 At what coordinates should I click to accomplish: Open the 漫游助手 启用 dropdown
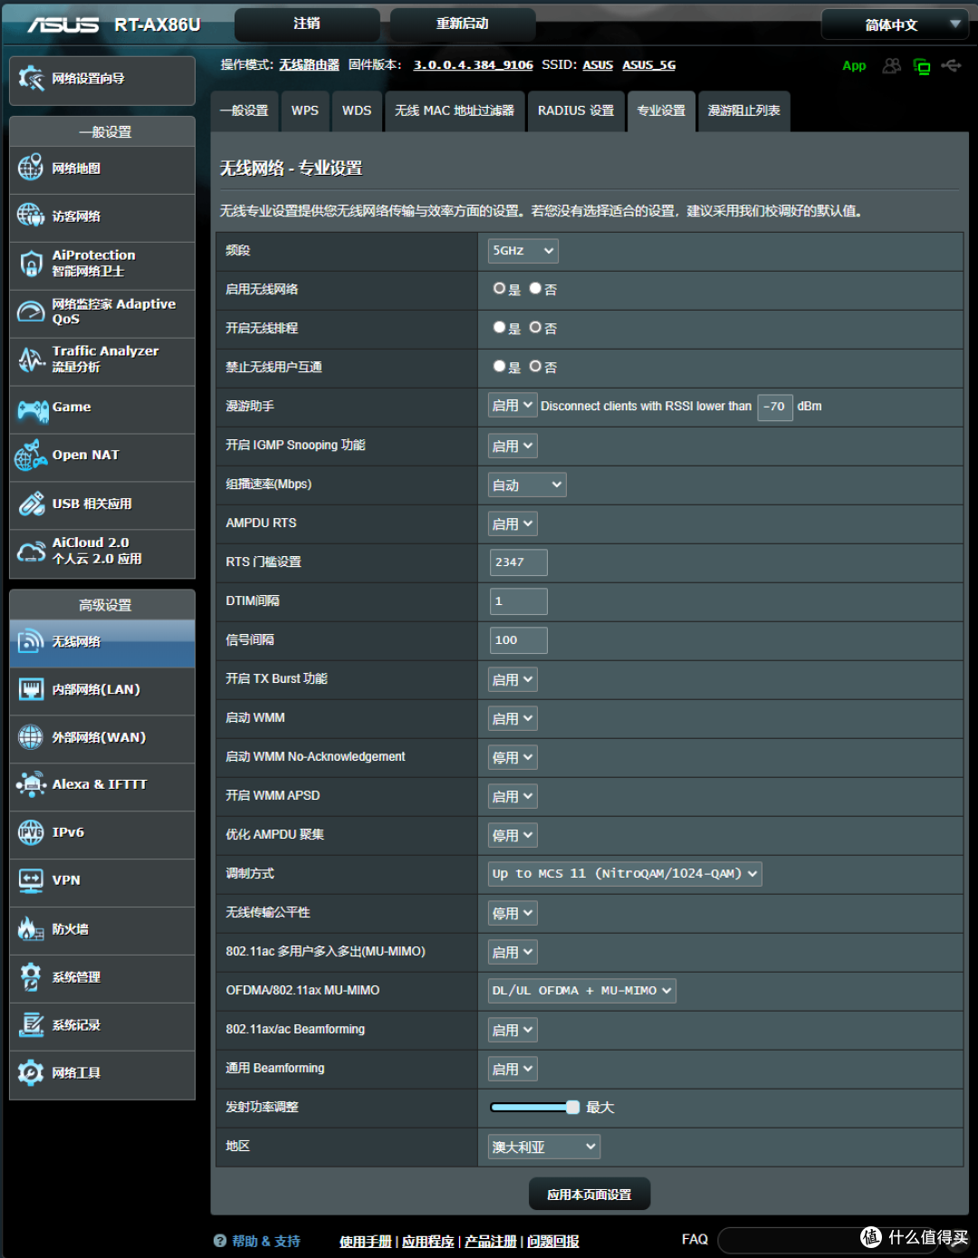(x=513, y=406)
